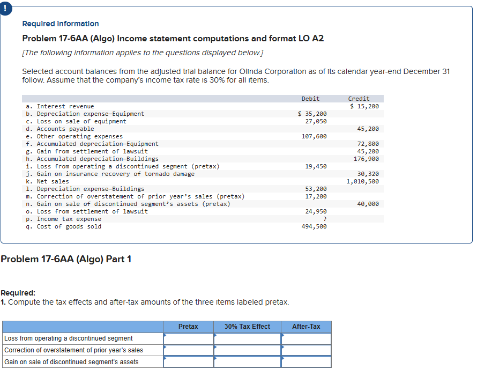Click the blue marker in Correction row Tax Effect cell

tap(216, 347)
